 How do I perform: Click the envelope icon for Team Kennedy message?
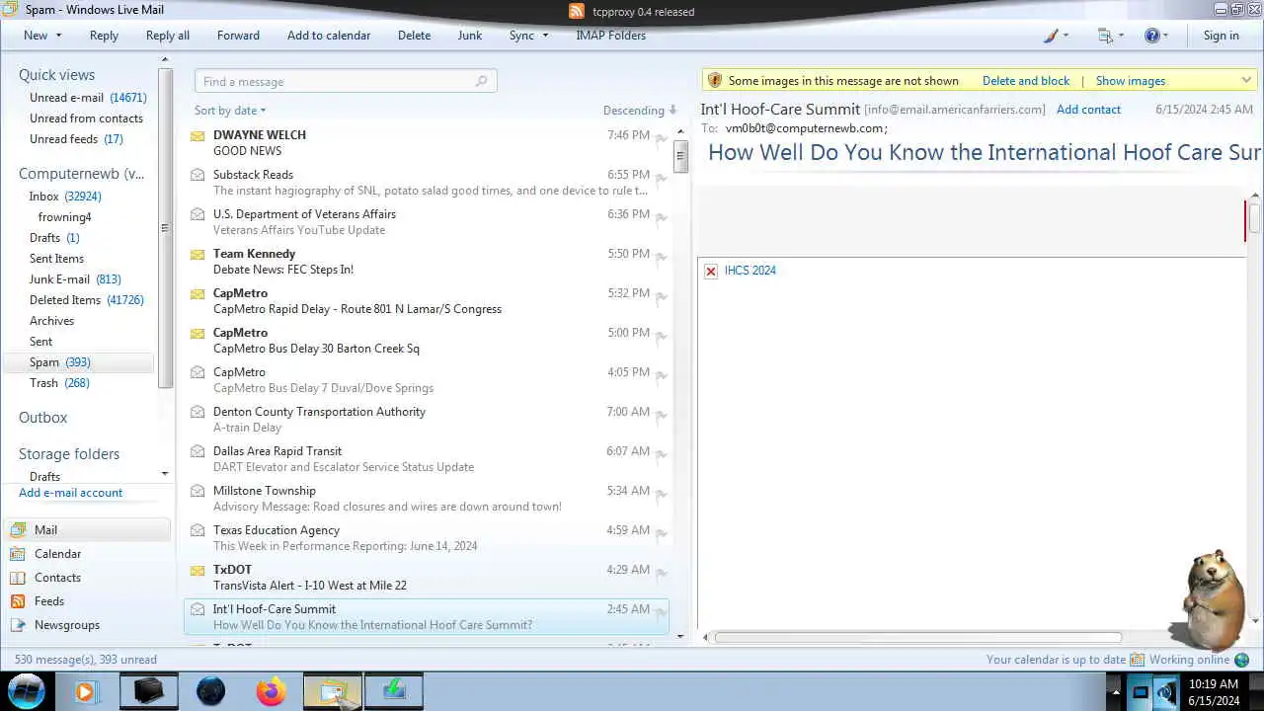point(197,255)
